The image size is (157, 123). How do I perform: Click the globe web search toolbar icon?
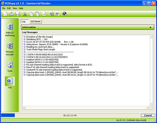tap(65, 14)
